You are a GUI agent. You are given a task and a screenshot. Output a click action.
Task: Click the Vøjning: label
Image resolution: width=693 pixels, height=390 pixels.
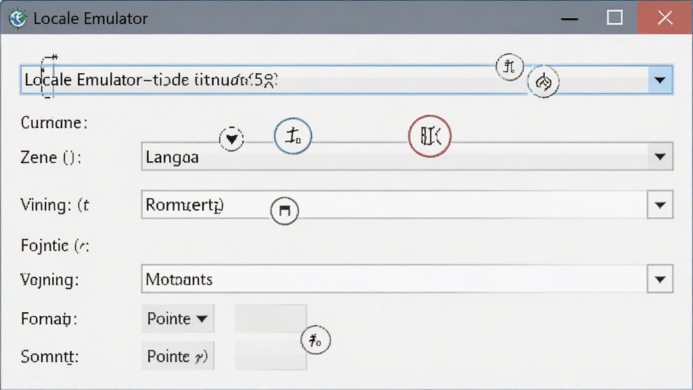(49, 280)
